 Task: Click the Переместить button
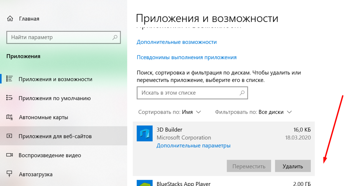[249, 166]
